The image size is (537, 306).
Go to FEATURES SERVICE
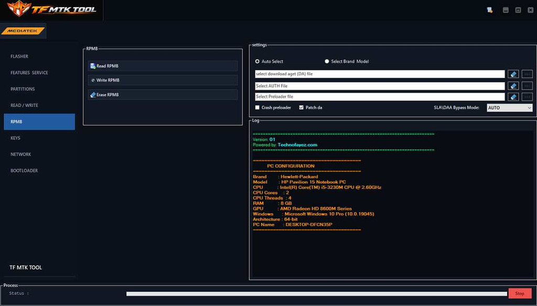coord(29,72)
